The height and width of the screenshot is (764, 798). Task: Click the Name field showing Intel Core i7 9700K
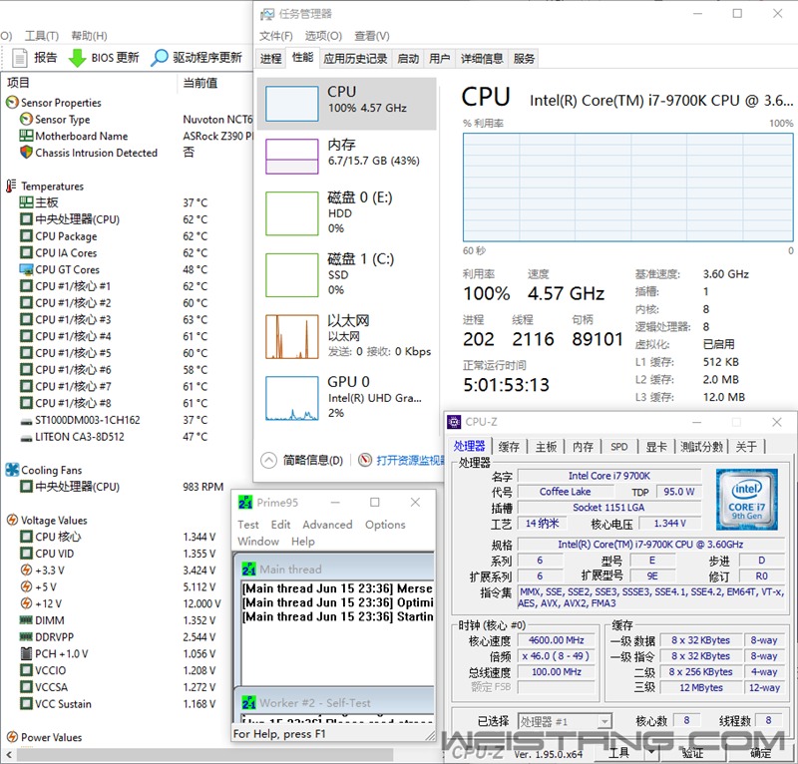pos(608,476)
